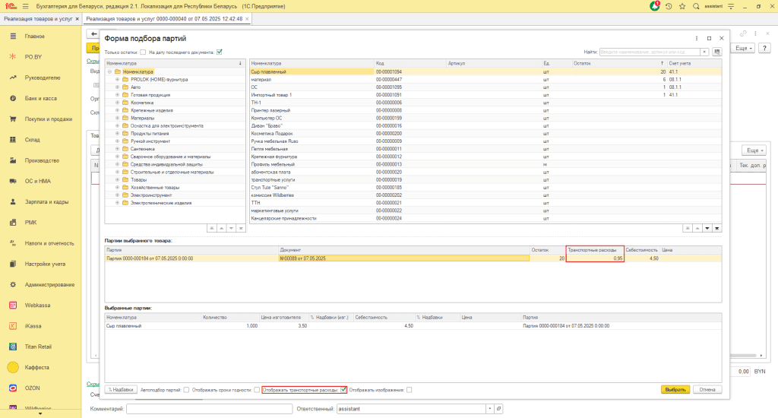Open the main hamburger menu
Screen dimensions: 778x418
[25, 6]
